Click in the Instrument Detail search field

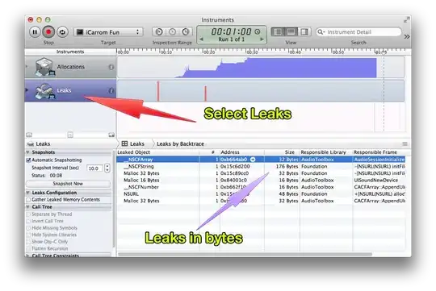(x=359, y=32)
